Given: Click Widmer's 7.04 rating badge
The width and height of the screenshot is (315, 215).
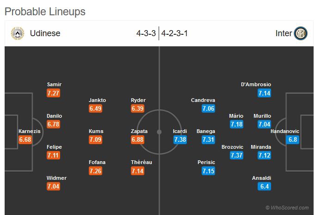Looking at the screenshot, I should click(54, 186).
